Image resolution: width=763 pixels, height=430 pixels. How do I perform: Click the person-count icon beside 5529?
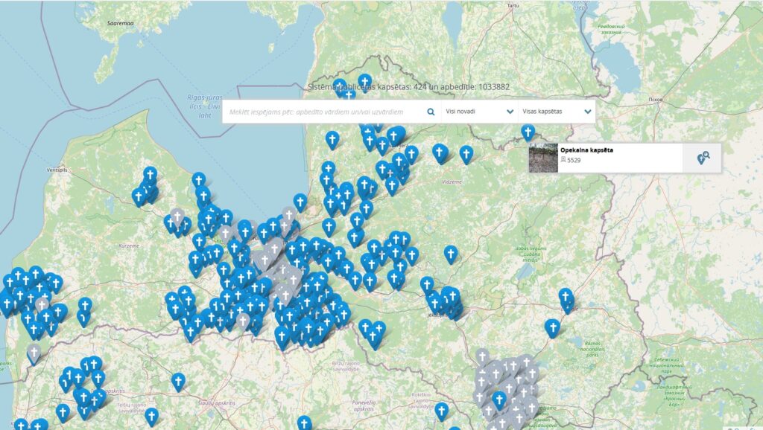563,160
